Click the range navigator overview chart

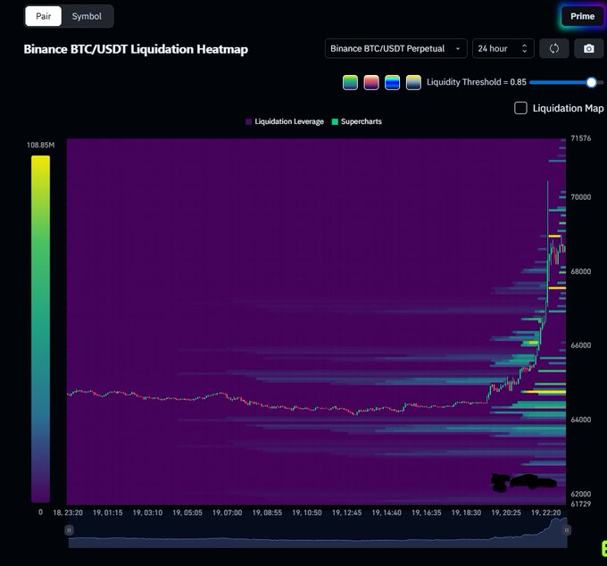coord(318,534)
